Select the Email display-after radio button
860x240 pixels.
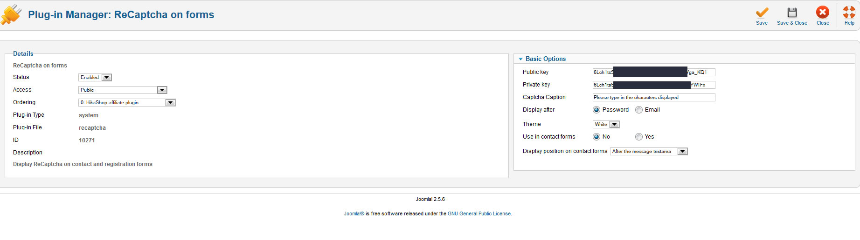tap(639, 110)
